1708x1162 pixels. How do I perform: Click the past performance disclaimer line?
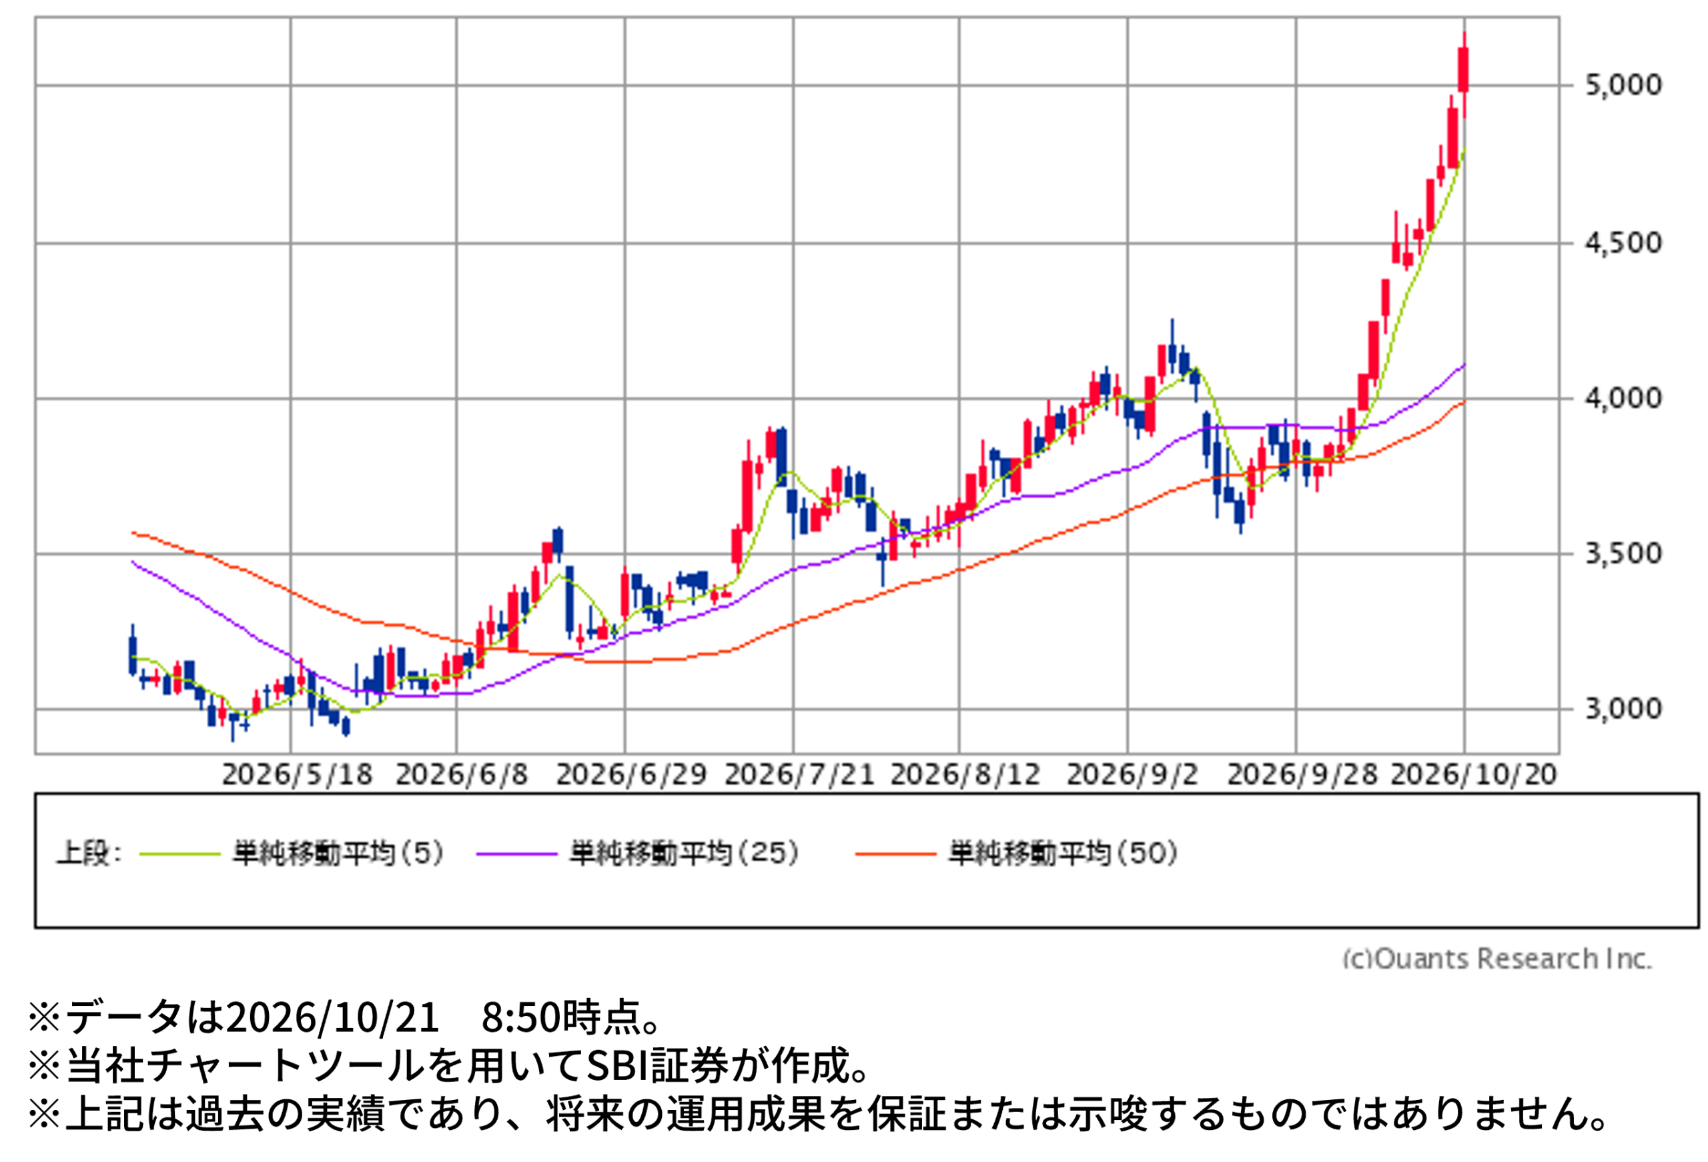819,1113
